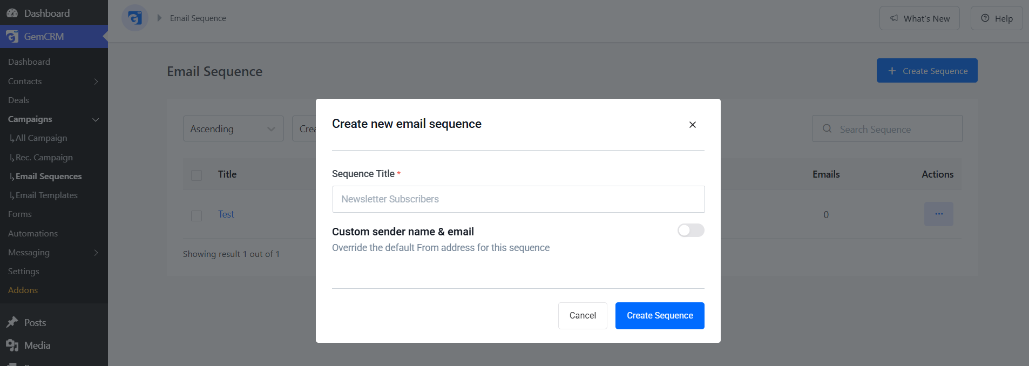
Task: Click the Emails column header
Action: coord(826,174)
